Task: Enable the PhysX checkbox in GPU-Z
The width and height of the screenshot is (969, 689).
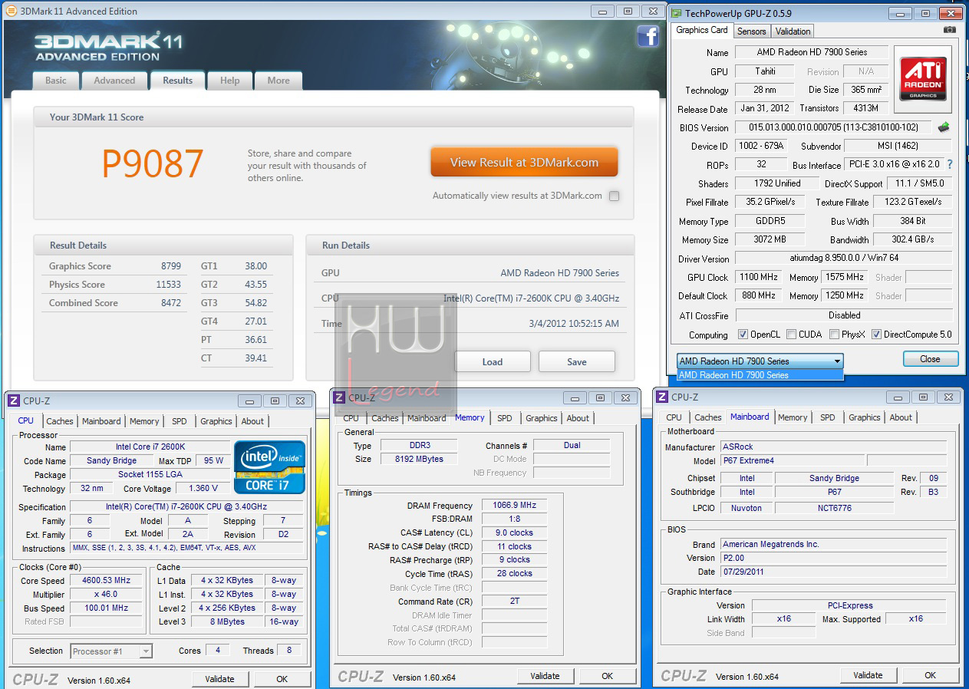Action: click(834, 335)
